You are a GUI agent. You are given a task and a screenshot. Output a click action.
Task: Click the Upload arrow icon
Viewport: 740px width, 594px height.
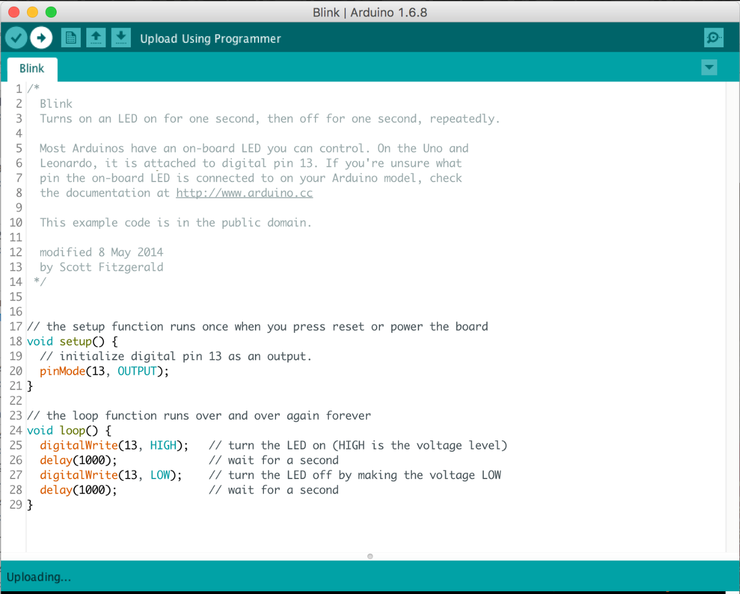click(x=41, y=37)
